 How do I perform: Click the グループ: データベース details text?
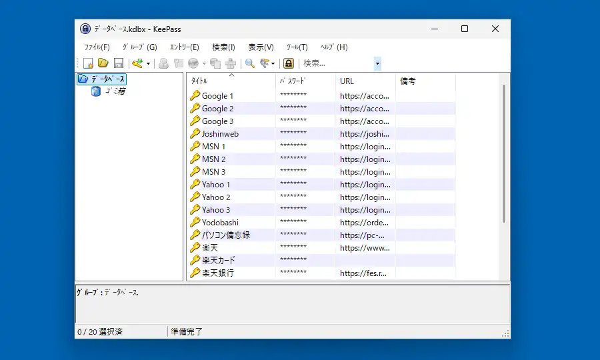click(107, 292)
